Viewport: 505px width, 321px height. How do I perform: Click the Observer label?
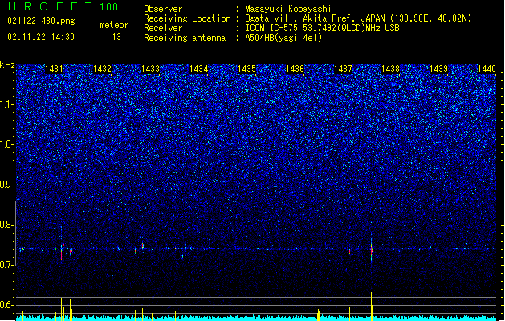[163, 9]
